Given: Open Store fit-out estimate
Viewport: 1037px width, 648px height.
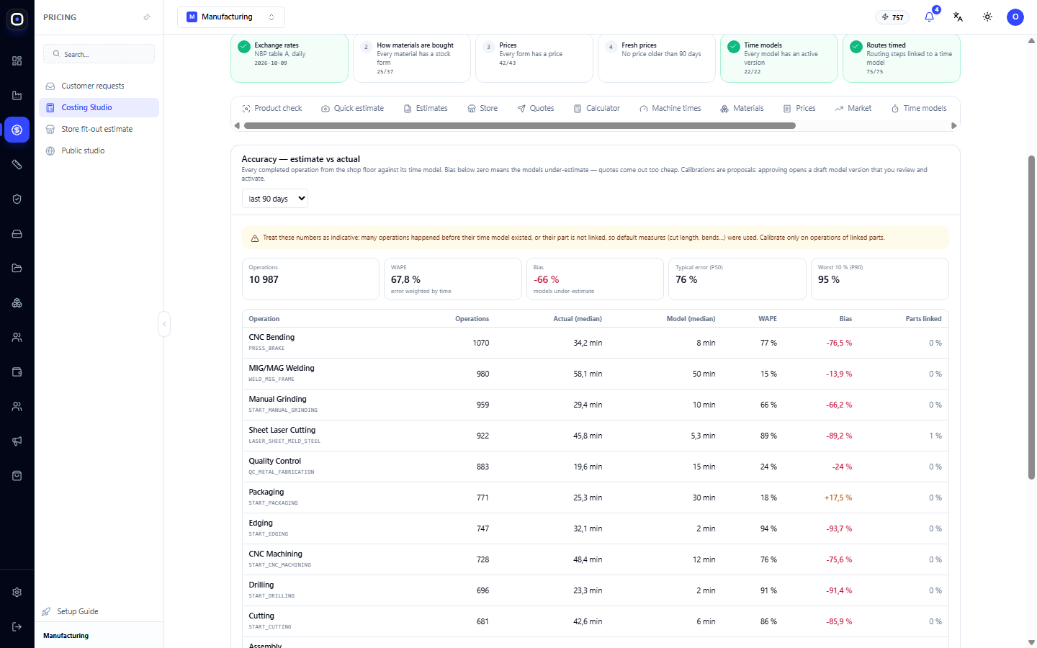Looking at the screenshot, I should 99,129.
